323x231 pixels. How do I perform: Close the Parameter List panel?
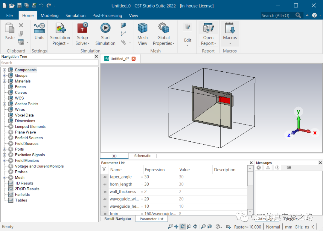251,163
